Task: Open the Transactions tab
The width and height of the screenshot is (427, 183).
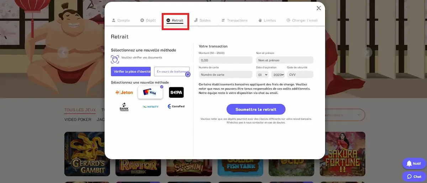Action: click(x=234, y=20)
